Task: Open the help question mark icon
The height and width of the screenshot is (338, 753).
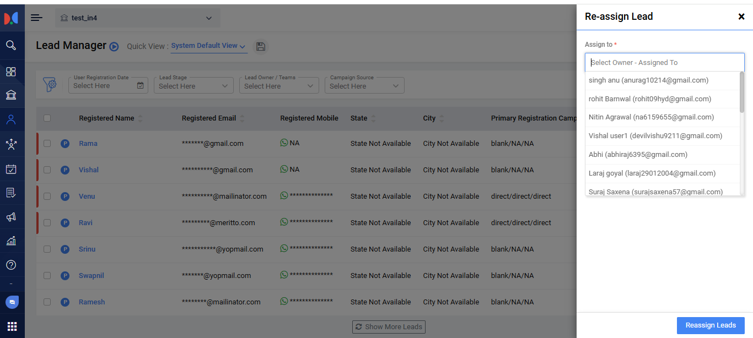Action: pos(11,265)
